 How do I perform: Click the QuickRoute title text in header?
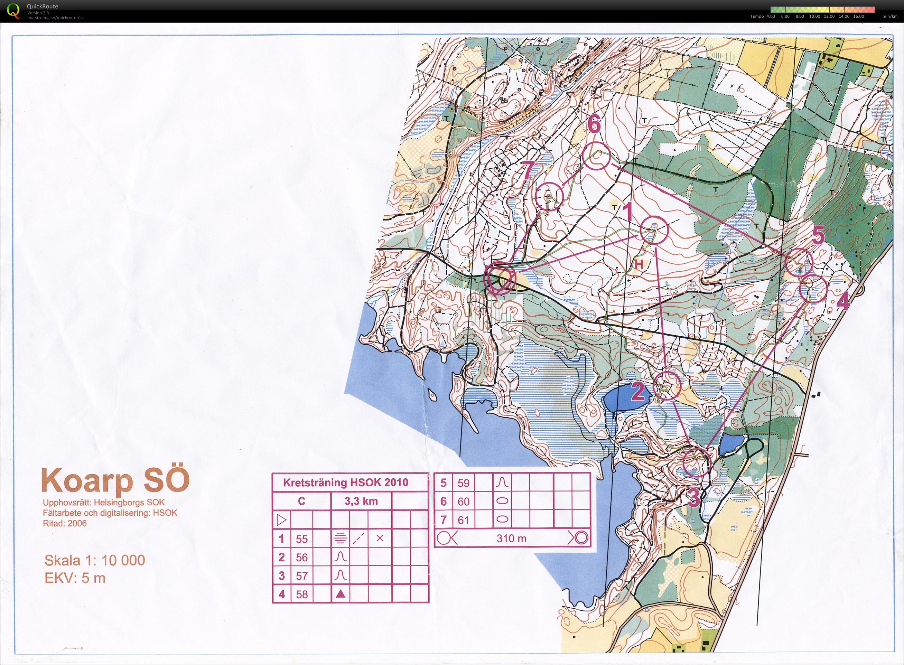pyautogui.click(x=42, y=7)
